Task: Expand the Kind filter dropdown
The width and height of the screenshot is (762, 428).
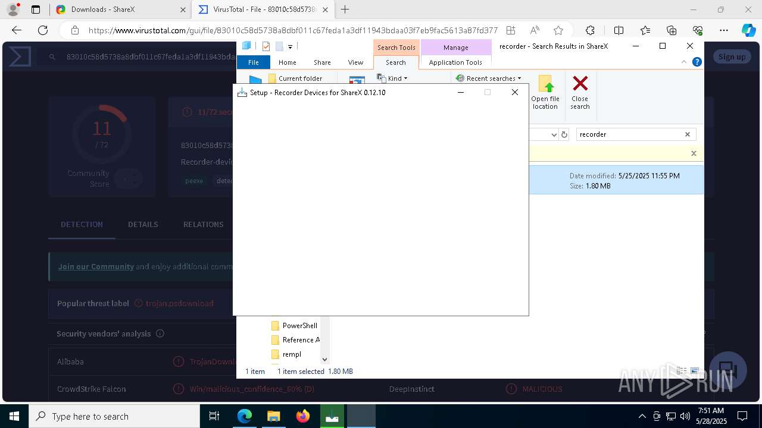Action: [x=393, y=78]
